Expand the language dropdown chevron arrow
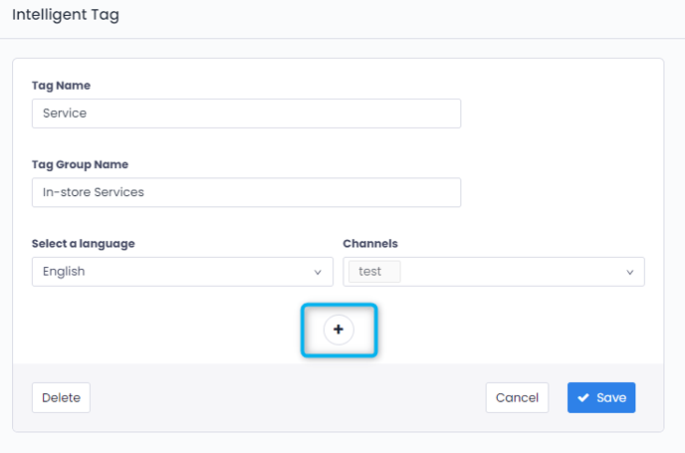 tap(318, 272)
